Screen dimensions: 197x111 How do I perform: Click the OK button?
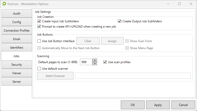[133, 105]
